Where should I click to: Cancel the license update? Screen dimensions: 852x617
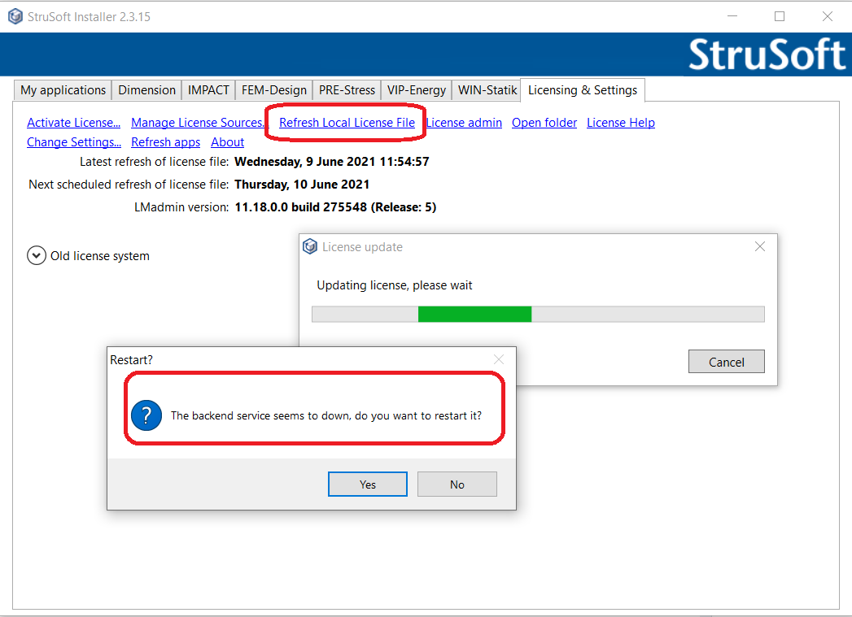click(727, 362)
